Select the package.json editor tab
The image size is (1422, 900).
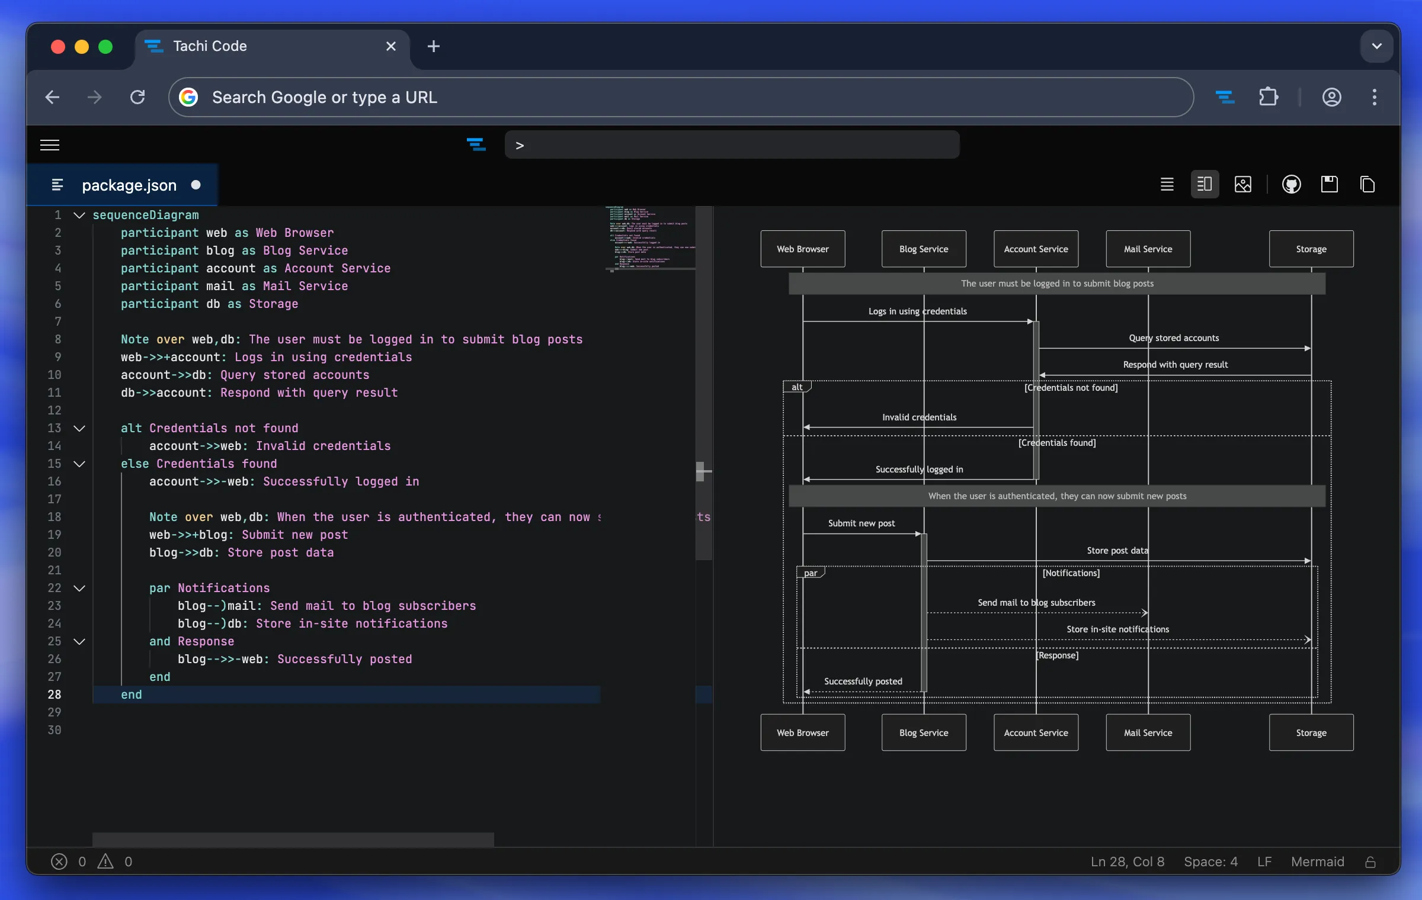(129, 185)
